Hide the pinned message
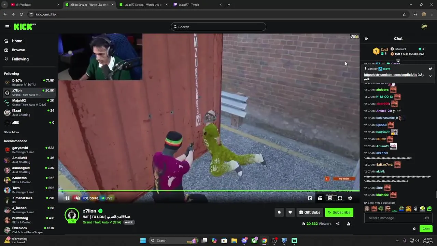 [430, 69]
